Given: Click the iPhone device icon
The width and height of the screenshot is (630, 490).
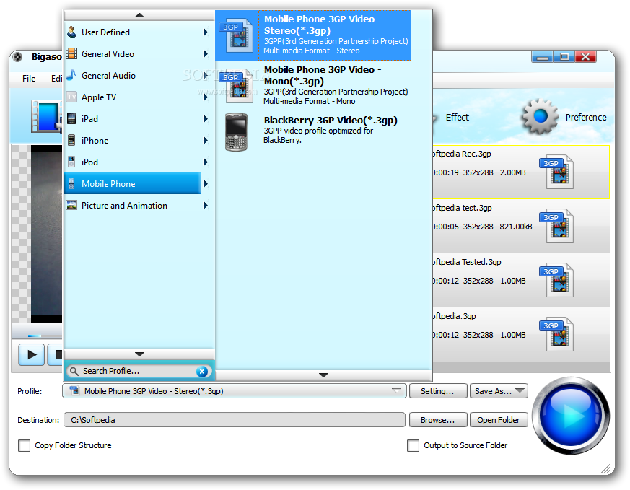Looking at the screenshot, I should click(71, 140).
